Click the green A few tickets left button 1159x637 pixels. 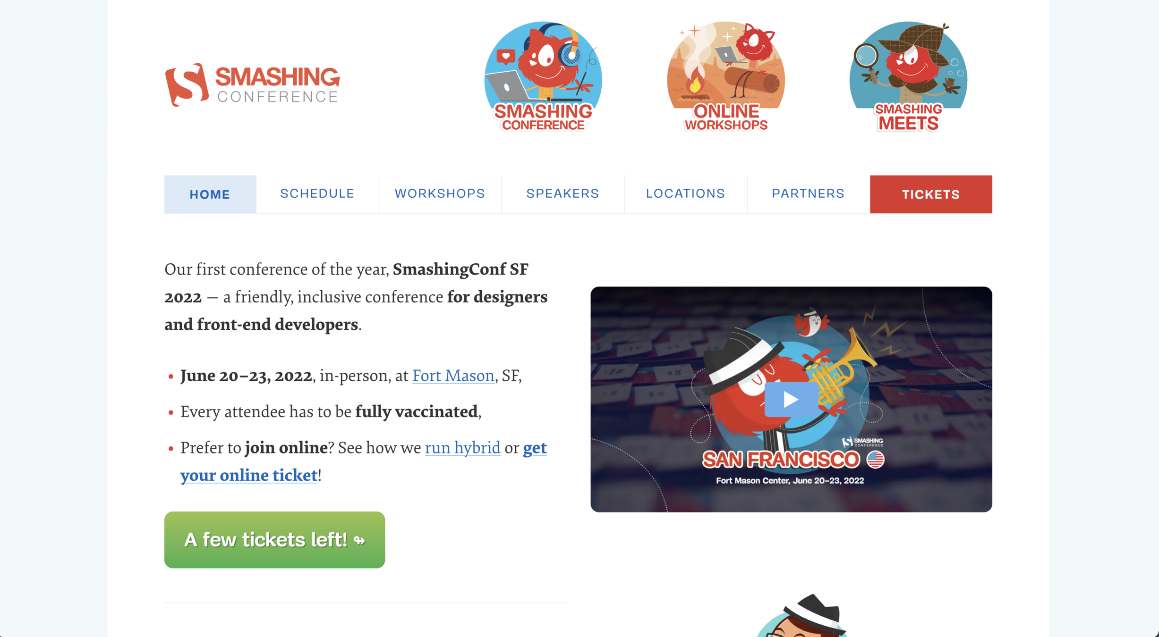tap(275, 540)
